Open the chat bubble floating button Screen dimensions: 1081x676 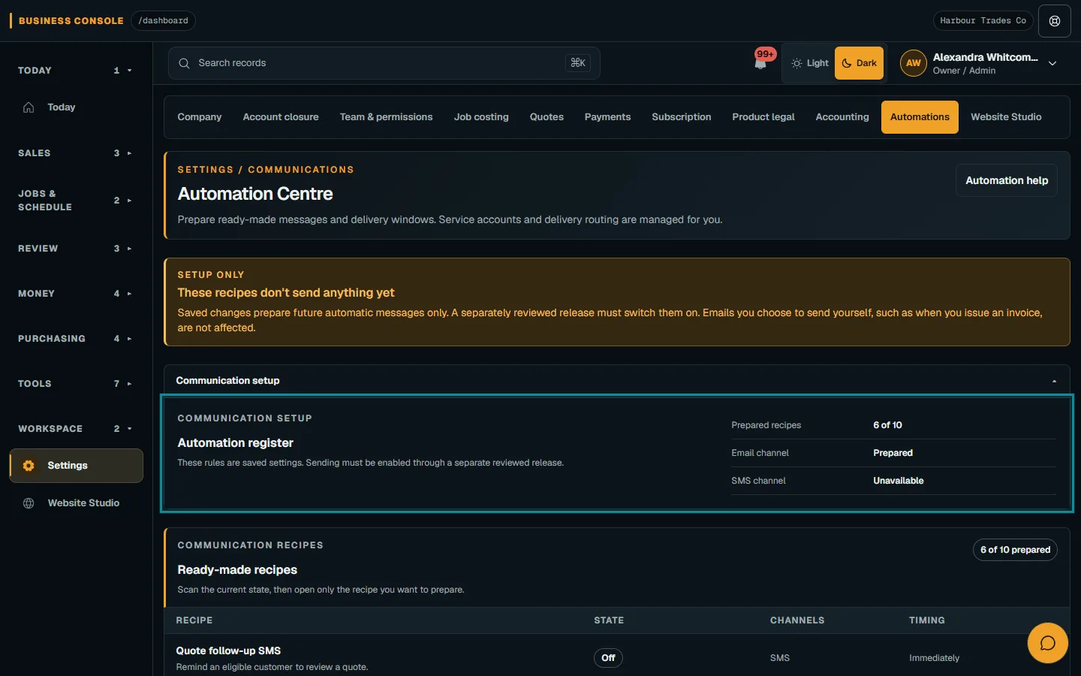(x=1048, y=643)
